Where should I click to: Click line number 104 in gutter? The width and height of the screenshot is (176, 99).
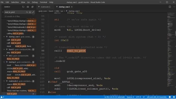[42, 71]
